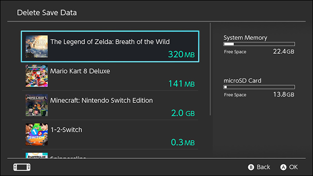Select the Mario Kart 8 Deluxe entry
313x176 pixels.
tap(110, 76)
